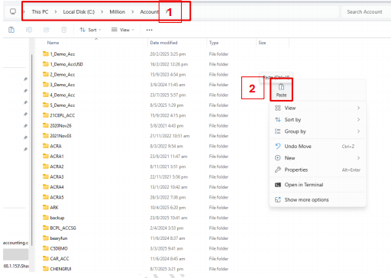Screen dimensions: 391x278
Task: Select the 2021Nov03 folder
Action: [60, 136]
